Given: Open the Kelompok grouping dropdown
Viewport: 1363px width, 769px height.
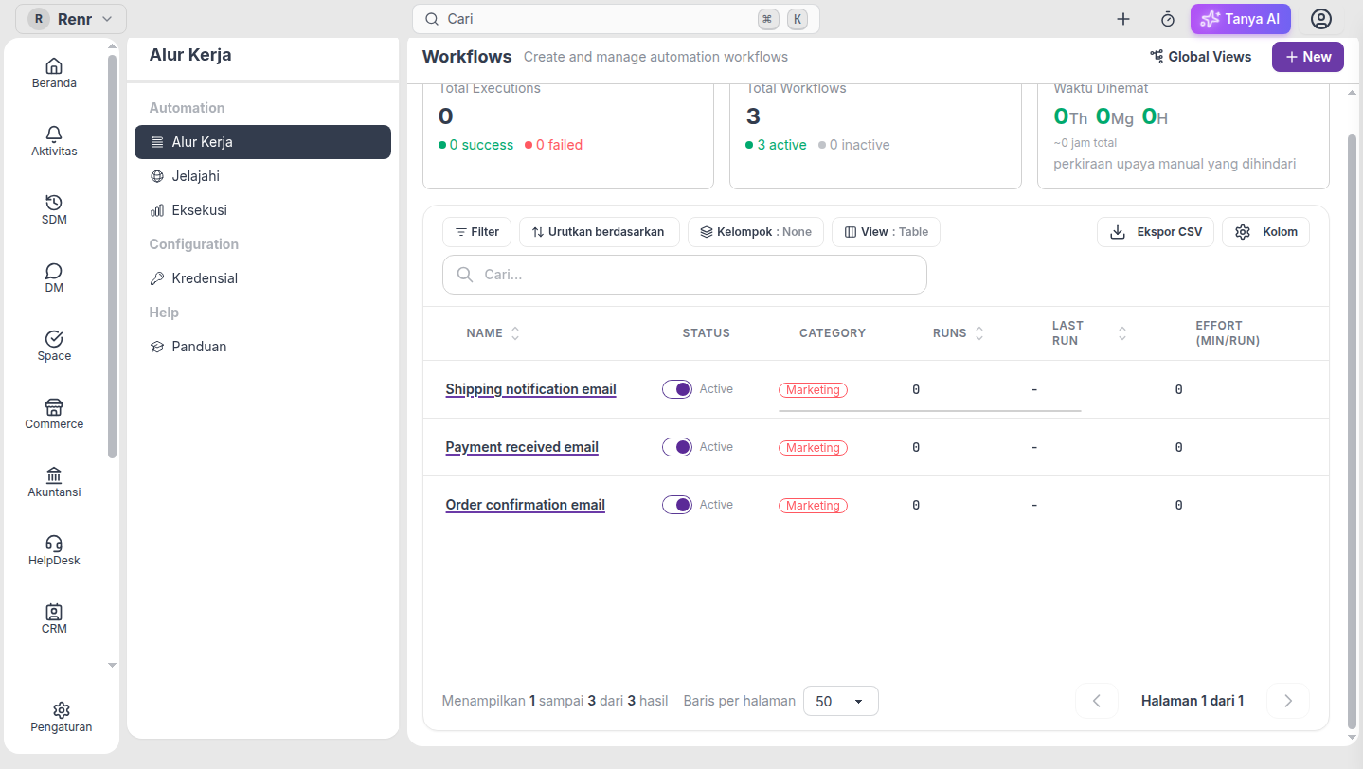Looking at the screenshot, I should pyautogui.click(x=756, y=232).
